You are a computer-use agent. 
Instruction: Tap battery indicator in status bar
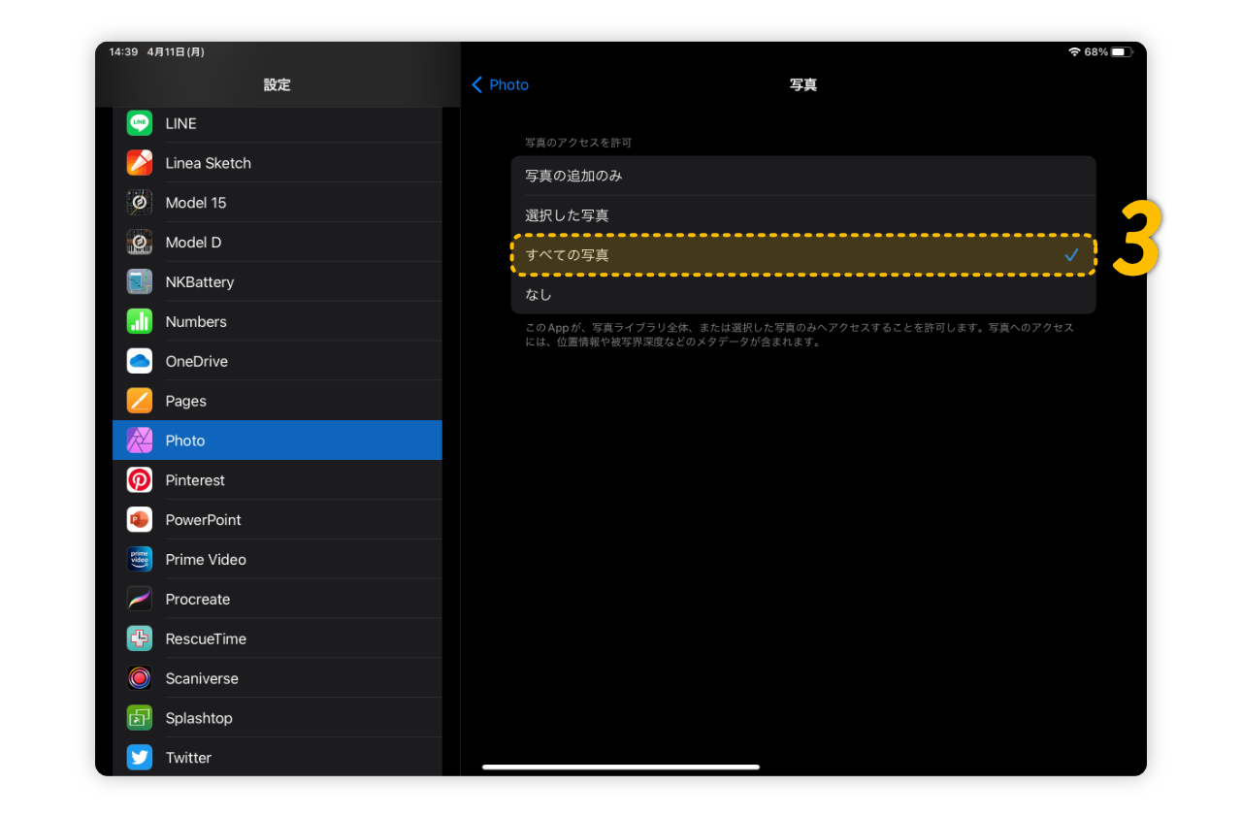click(1121, 51)
